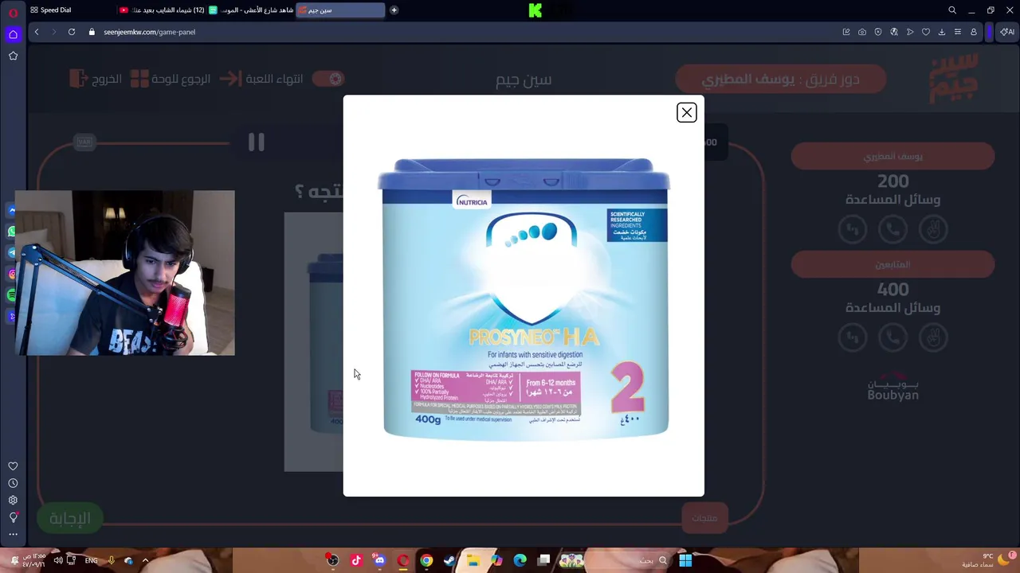Viewport: 1020px width, 573px height.
Task: Click the snapshot camera icon in address bar
Action: coord(862,32)
